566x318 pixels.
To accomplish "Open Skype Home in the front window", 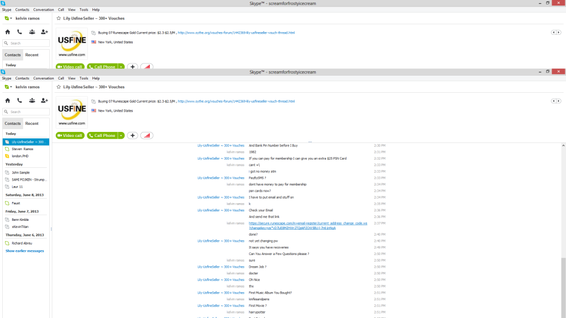I will (8, 100).
